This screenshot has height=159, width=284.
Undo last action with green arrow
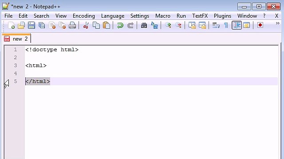pos(120,25)
